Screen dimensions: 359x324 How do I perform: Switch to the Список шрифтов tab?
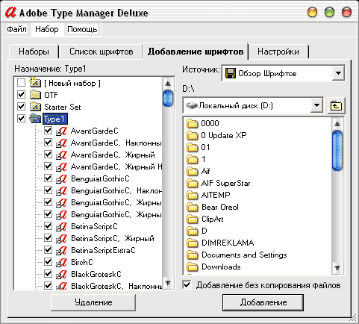[x=101, y=52]
